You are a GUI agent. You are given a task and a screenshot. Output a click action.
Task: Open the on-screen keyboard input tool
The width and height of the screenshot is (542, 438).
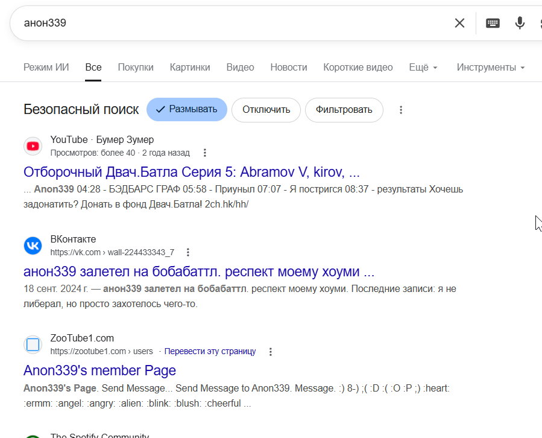pyautogui.click(x=493, y=23)
